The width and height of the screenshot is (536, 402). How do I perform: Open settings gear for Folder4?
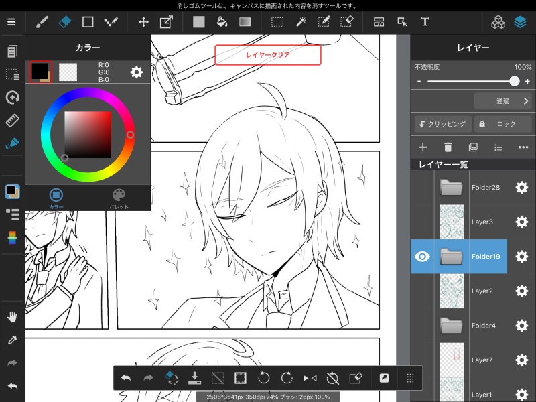click(x=522, y=326)
